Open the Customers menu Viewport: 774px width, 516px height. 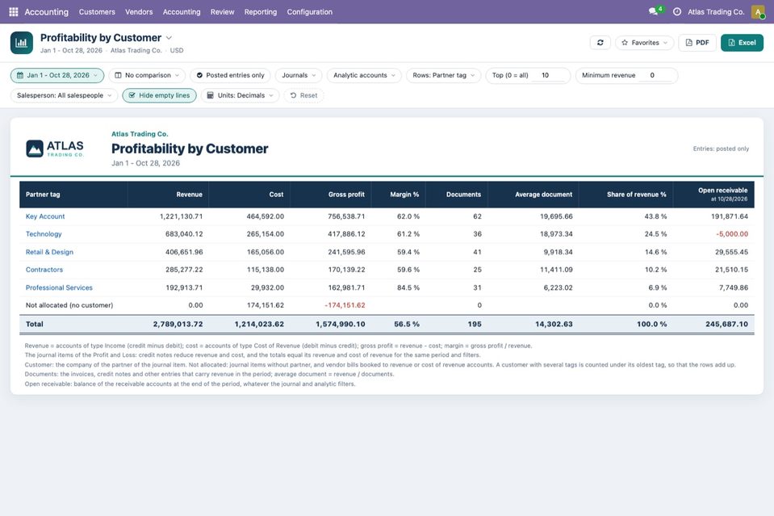click(97, 11)
